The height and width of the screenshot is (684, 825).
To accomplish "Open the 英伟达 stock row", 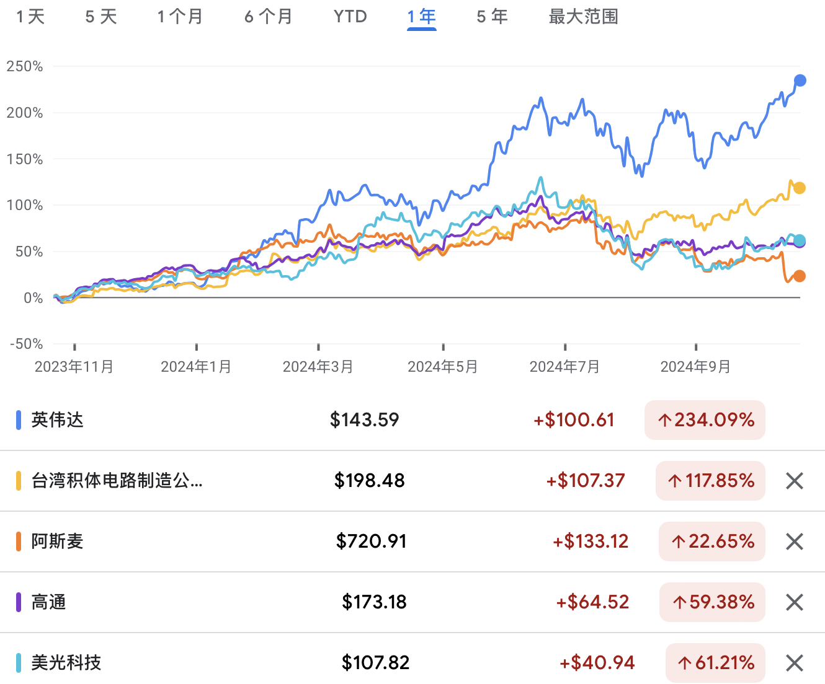I will tap(412, 420).
